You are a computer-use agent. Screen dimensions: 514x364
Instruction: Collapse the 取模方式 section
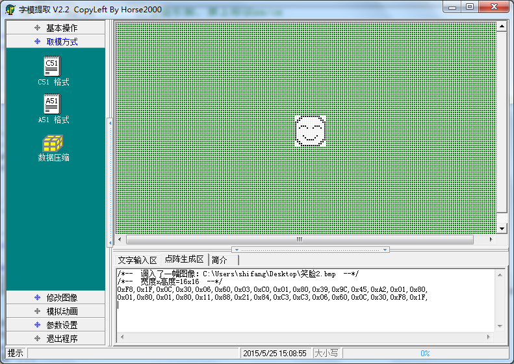pyautogui.click(x=56, y=42)
